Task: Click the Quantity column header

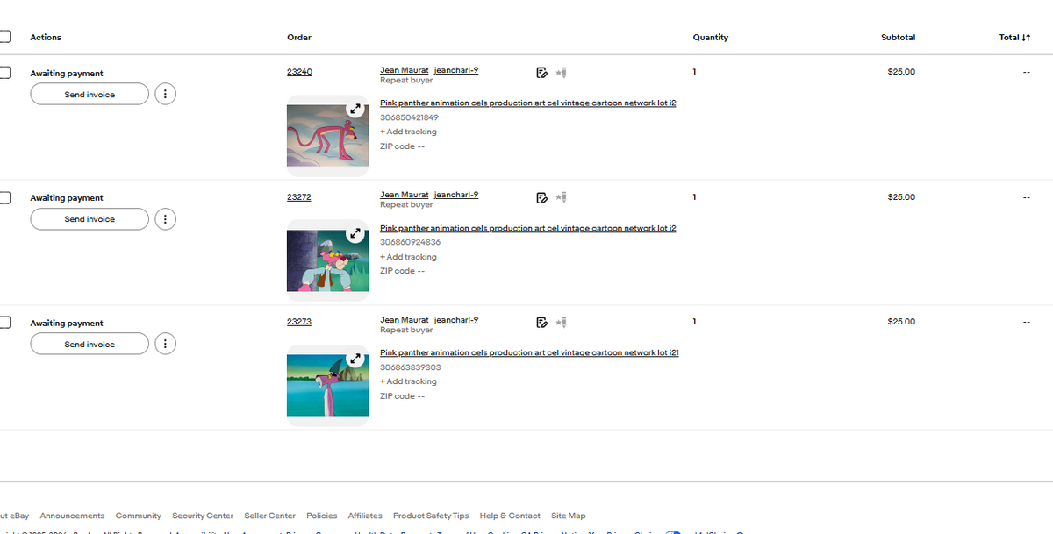Action: 710,38
